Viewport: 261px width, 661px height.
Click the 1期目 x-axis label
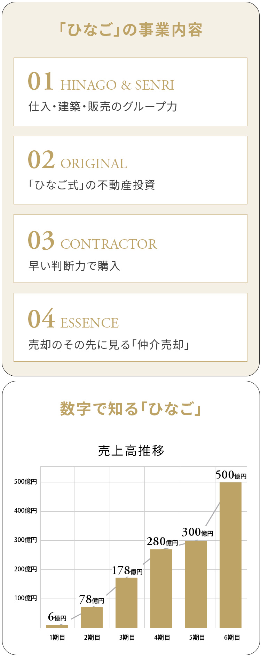tap(57, 638)
